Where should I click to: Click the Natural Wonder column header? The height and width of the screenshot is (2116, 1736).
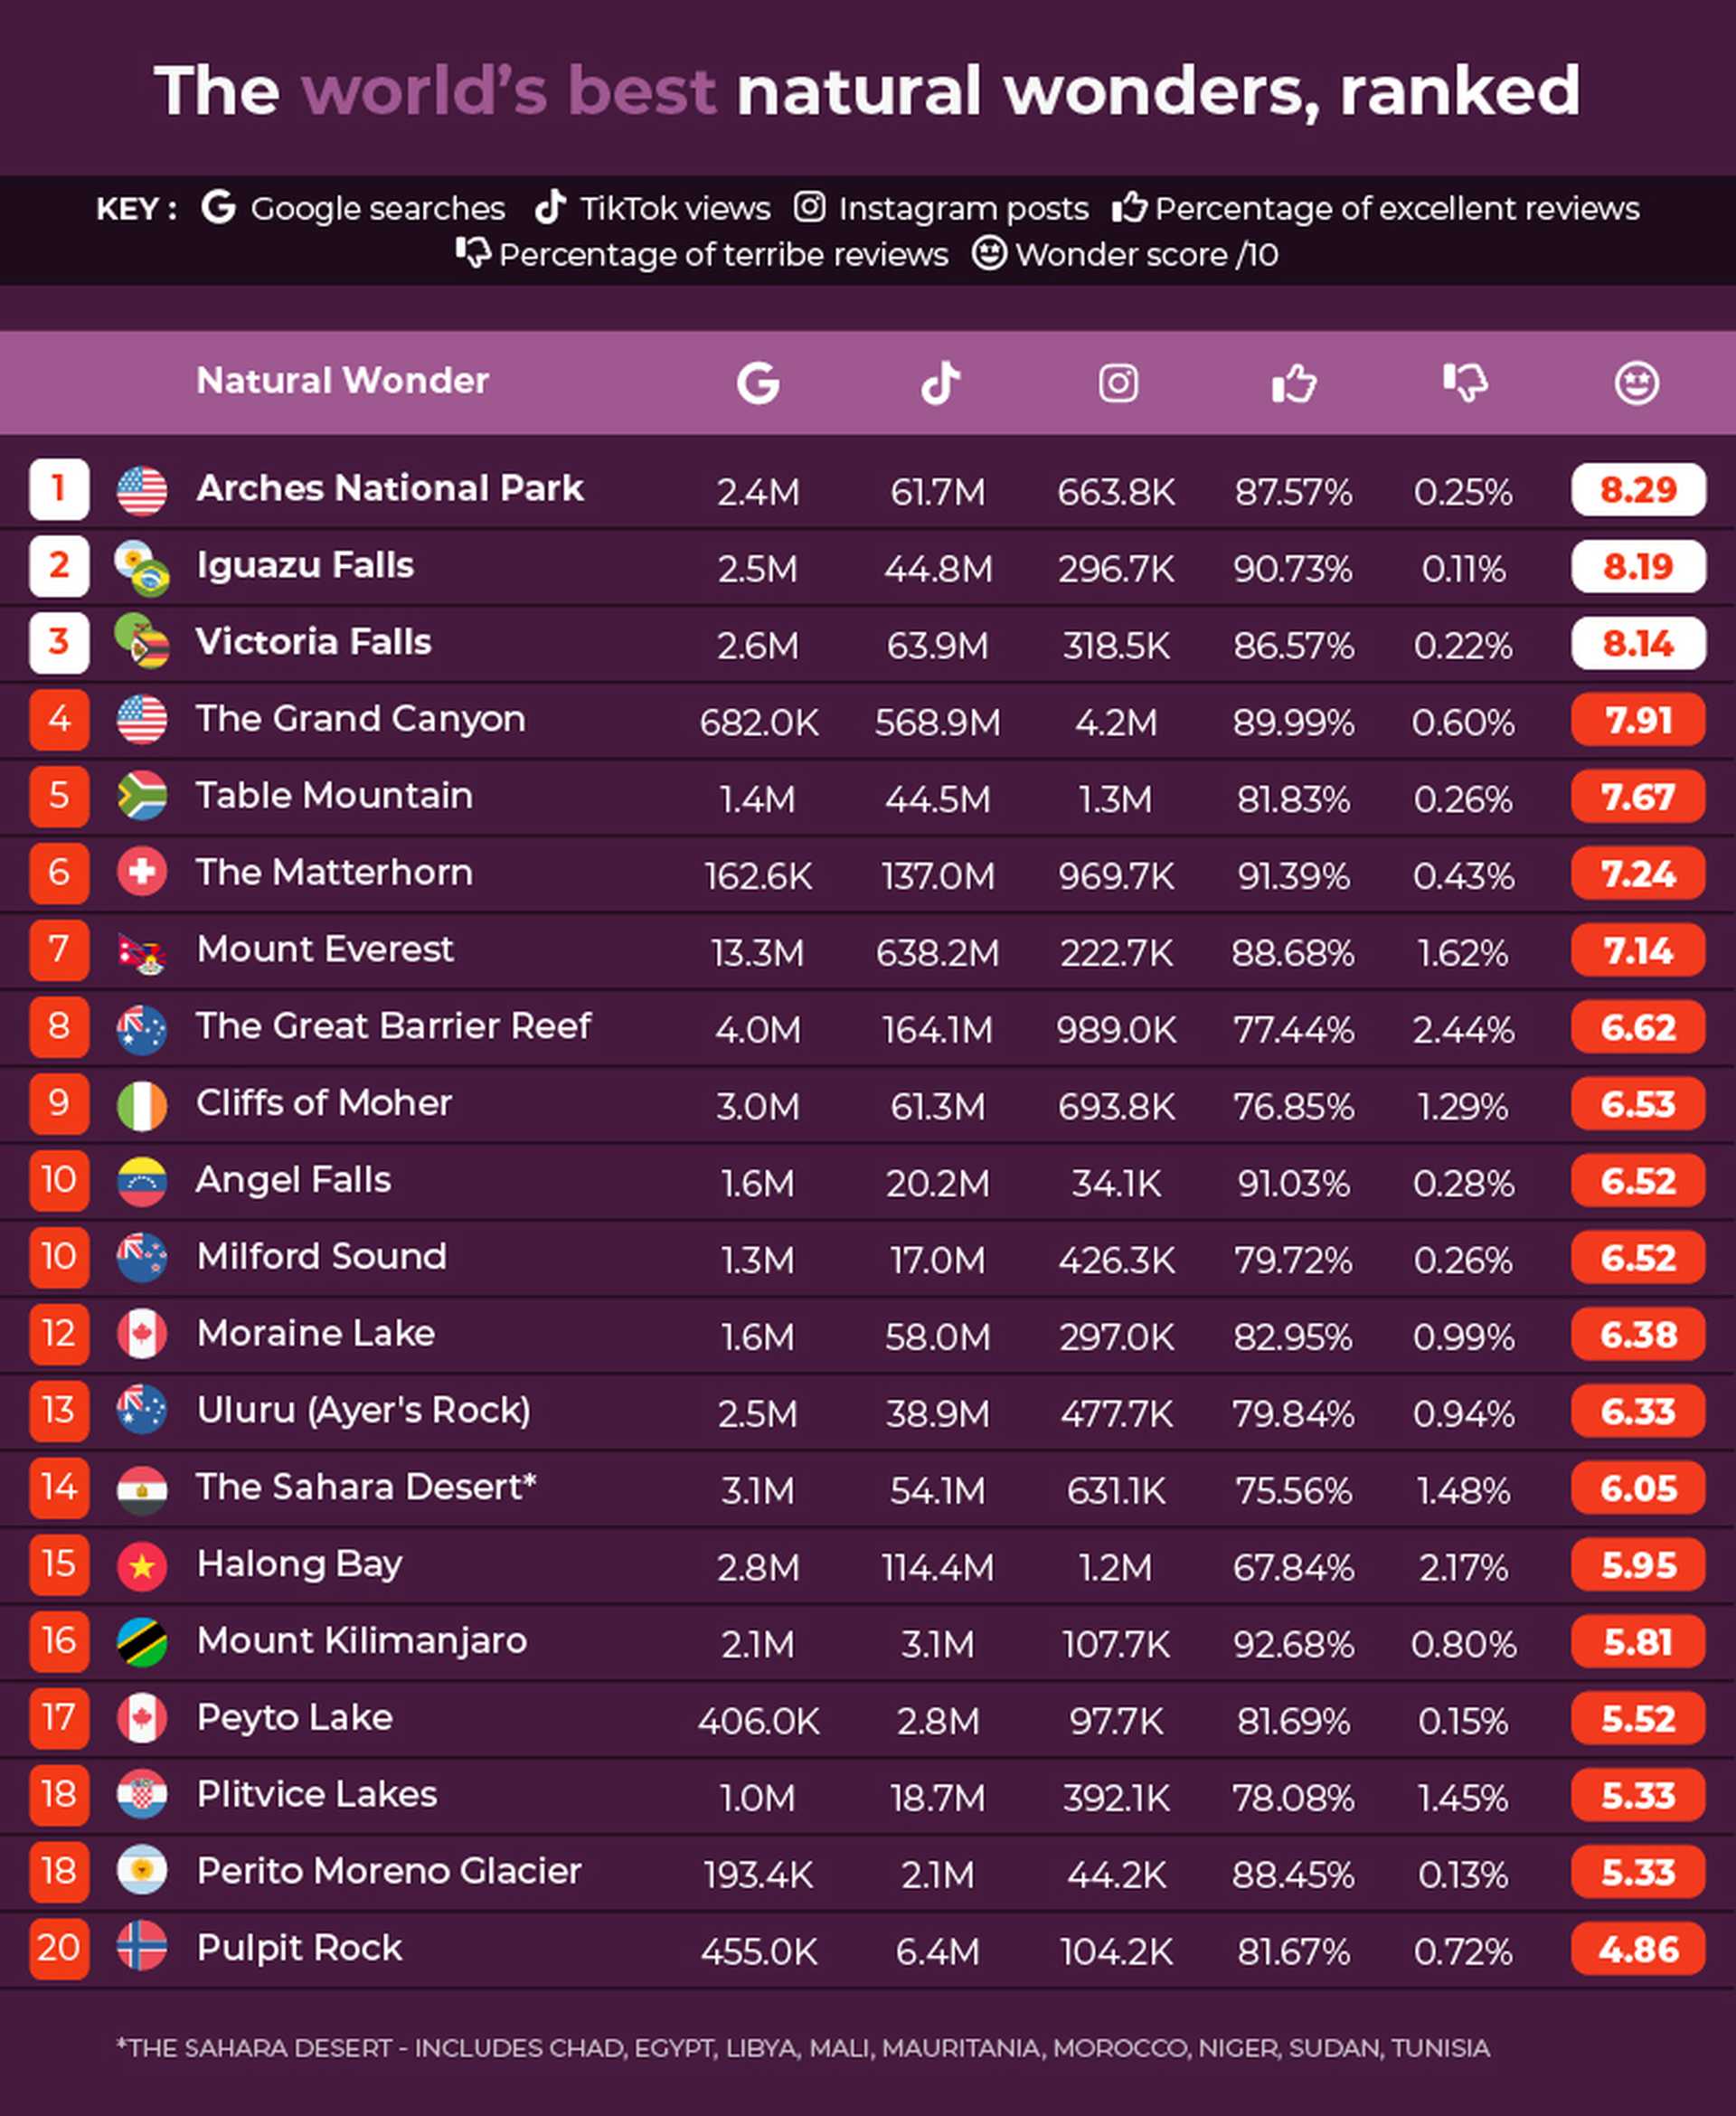coord(342,380)
